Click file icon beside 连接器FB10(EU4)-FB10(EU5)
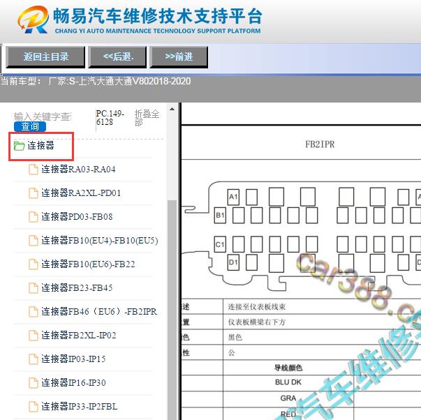Screen dimensions: 421x420 point(34,241)
